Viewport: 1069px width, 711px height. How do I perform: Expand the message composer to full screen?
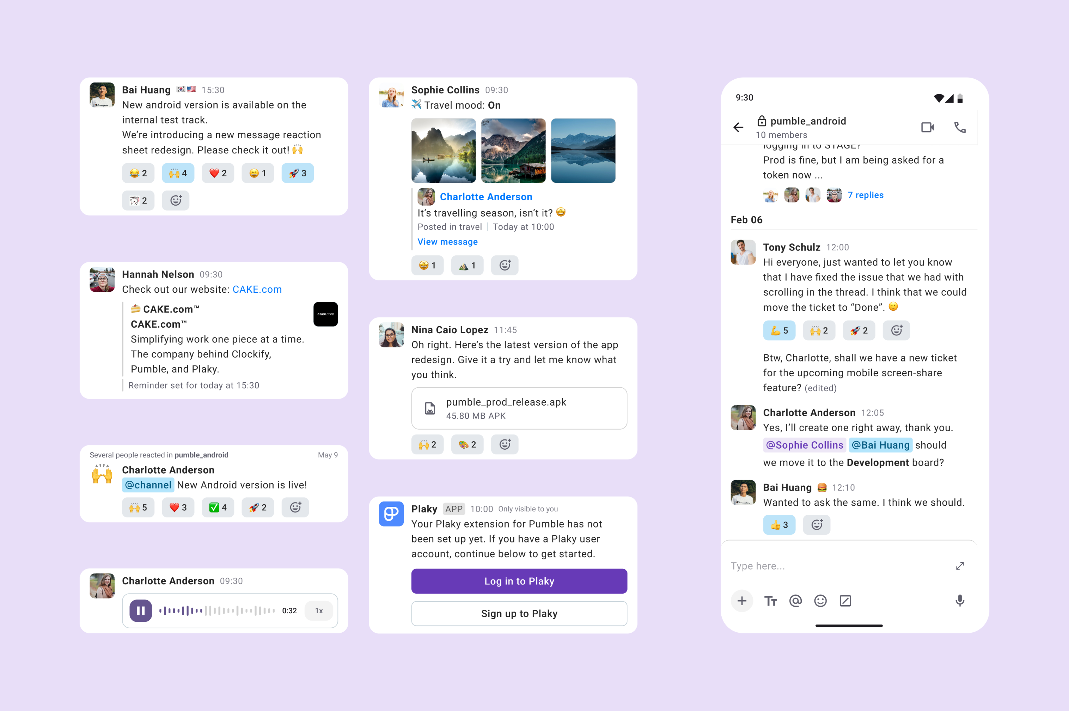click(x=960, y=566)
